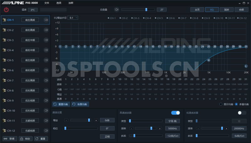
Task: Click the 相位 phase slider handle
Action: tap(65, 128)
